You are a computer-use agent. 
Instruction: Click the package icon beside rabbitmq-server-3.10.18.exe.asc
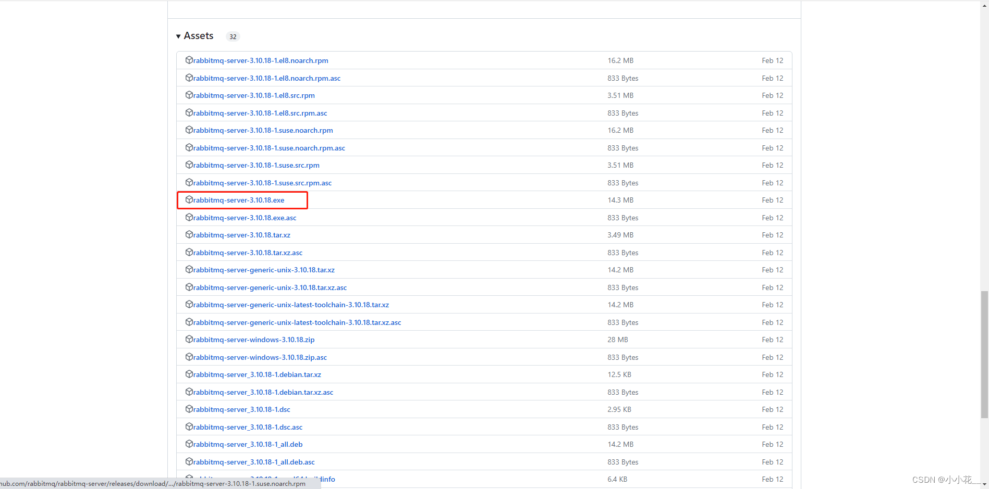point(189,218)
